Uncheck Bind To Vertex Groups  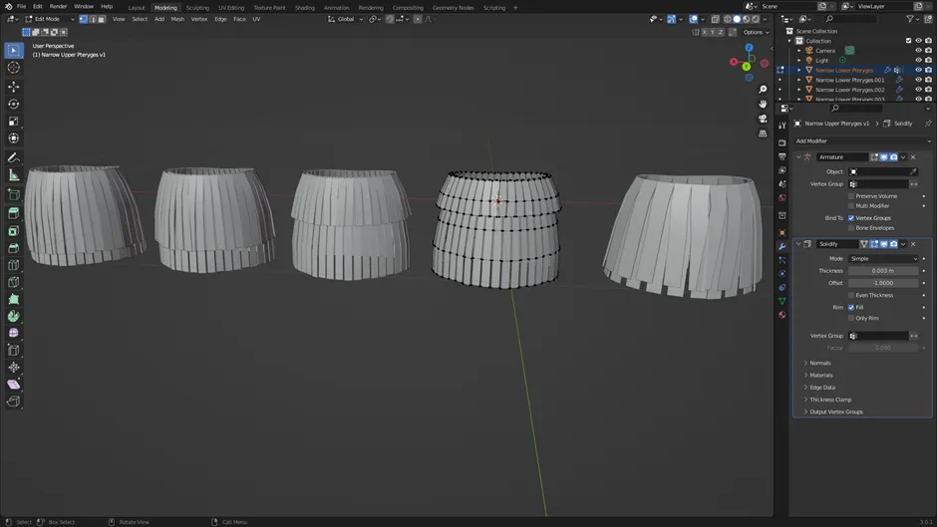pyautogui.click(x=851, y=218)
